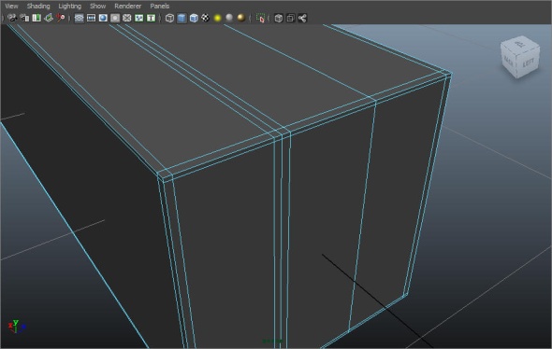
Task: Toggle textured display checker ball
Action: coord(206,18)
